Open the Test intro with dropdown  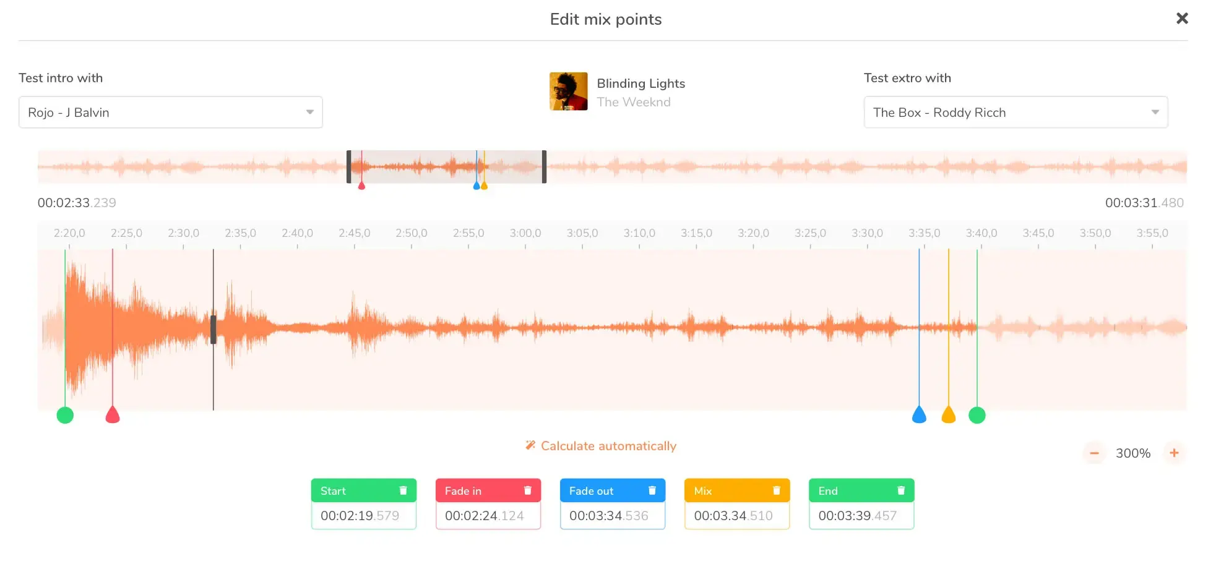pos(171,112)
